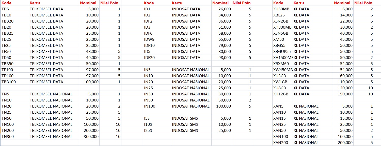
Task: Select the XH800MB code cell
Action: point(282,27)
